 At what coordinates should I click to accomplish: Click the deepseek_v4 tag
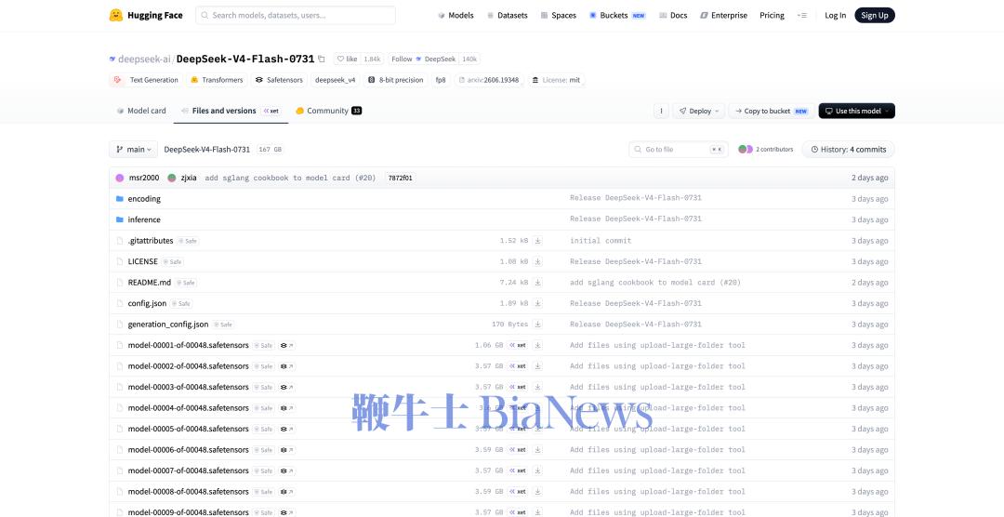pos(335,80)
